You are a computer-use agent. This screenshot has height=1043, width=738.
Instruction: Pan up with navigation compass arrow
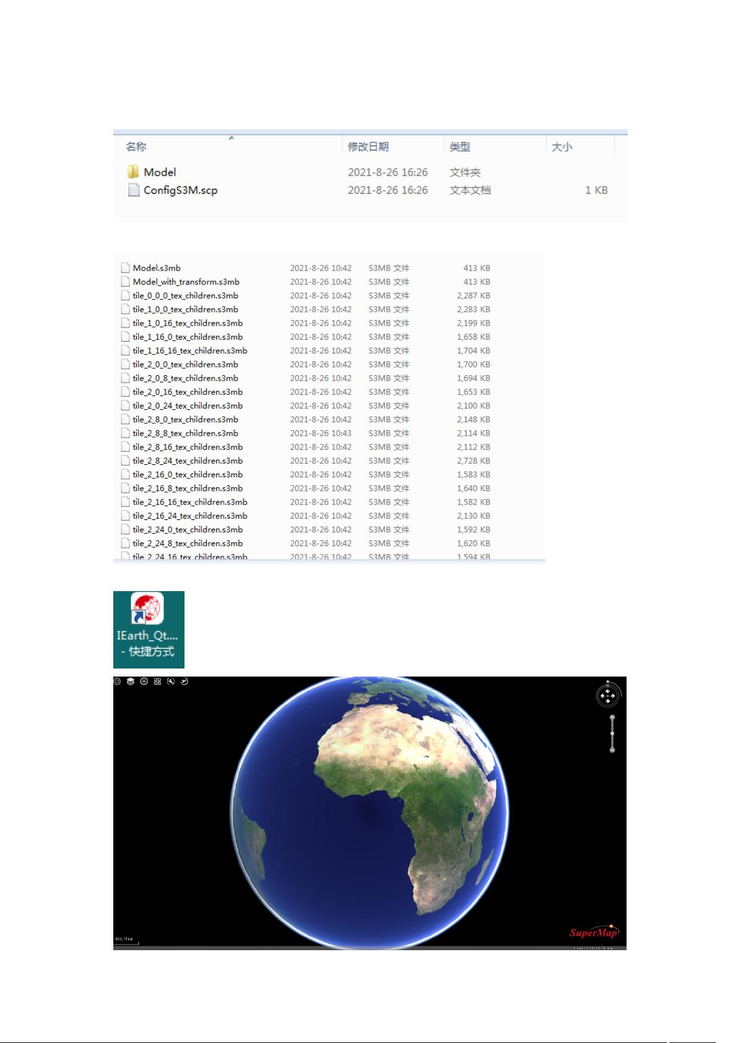coord(608,690)
